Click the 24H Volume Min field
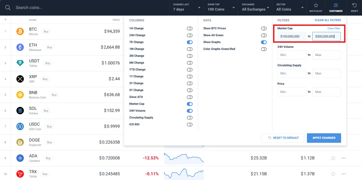 pyautogui.click(x=292, y=55)
